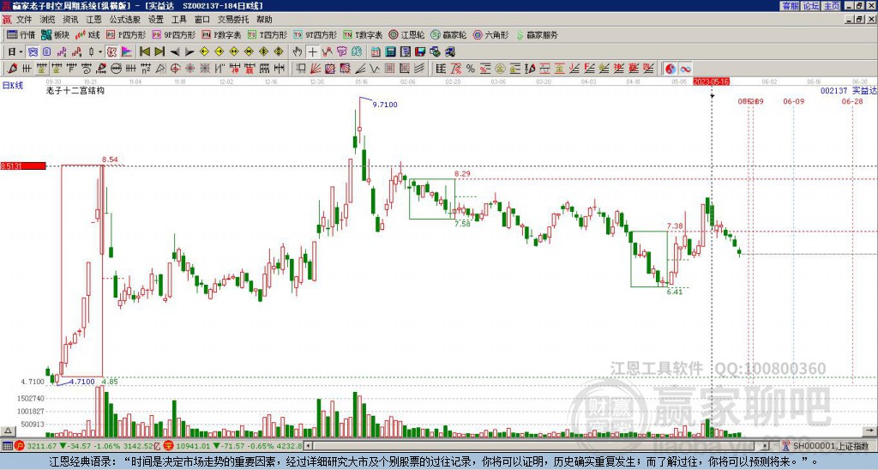This screenshot has width=878, height=470.
Task: Open the 工具 menu
Action: (x=179, y=20)
